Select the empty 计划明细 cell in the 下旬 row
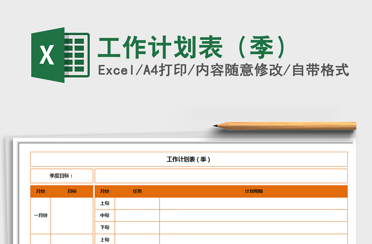This screenshot has height=244, width=372. pos(253,228)
